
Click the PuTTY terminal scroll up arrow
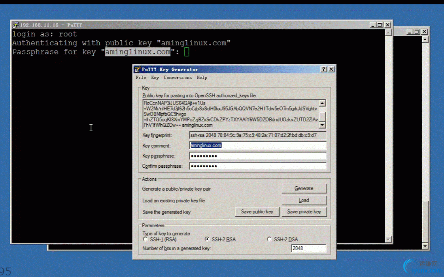click(x=388, y=33)
